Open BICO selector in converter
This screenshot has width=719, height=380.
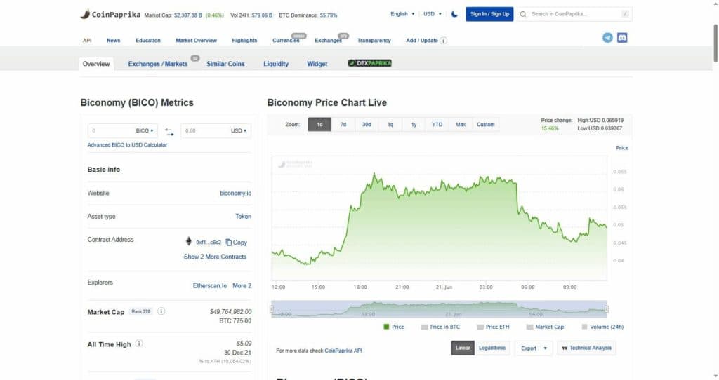pyautogui.click(x=145, y=131)
